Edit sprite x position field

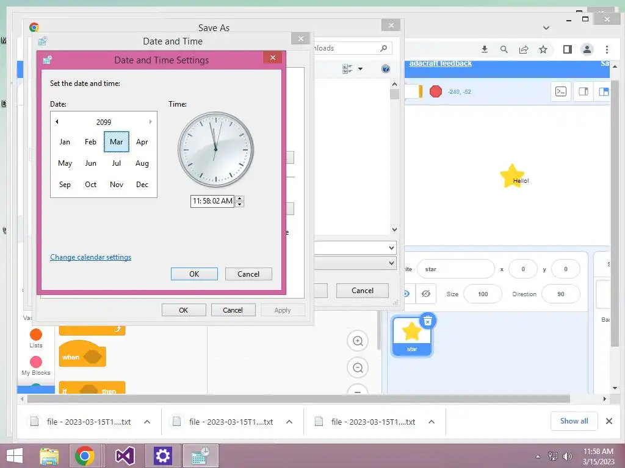(523, 269)
